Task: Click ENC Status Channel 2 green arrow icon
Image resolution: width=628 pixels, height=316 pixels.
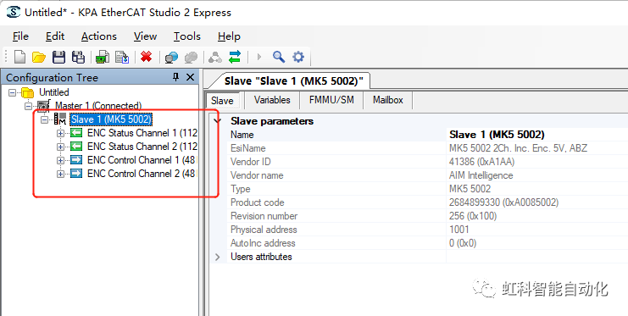Action: (x=76, y=147)
